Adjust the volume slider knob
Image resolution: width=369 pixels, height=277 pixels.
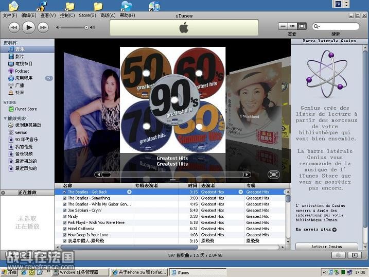86,27
